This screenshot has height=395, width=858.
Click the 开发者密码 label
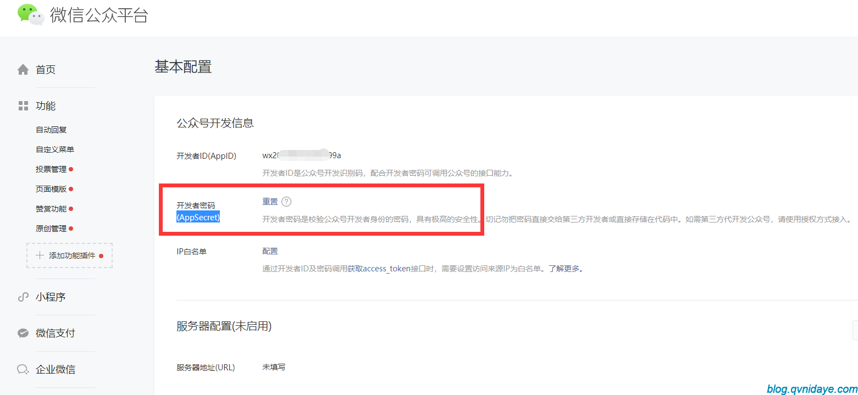[x=196, y=205]
